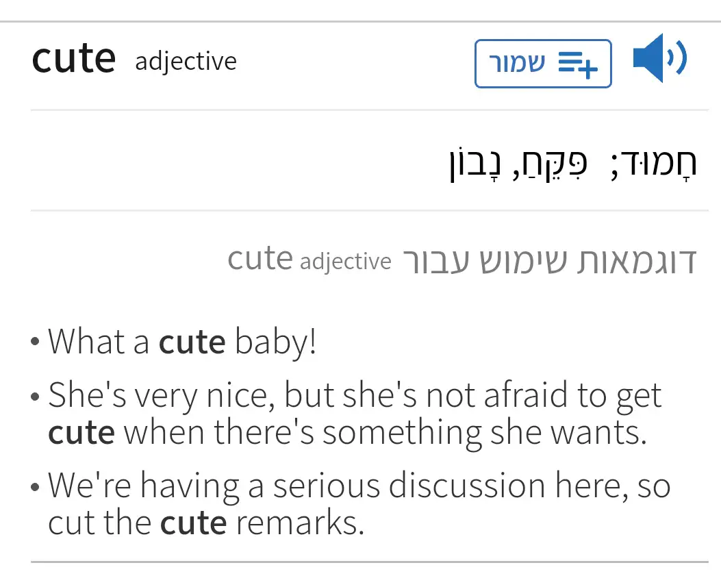721x576 pixels.
Task: Click gray "cute" in the examples heading
Action: point(260,259)
